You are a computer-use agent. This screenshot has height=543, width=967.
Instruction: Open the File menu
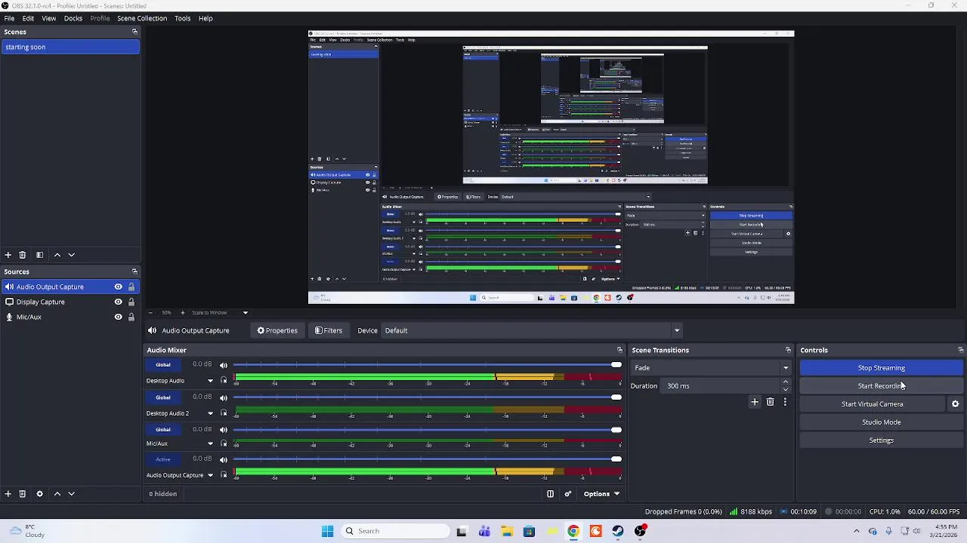click(x=9, y=18)
